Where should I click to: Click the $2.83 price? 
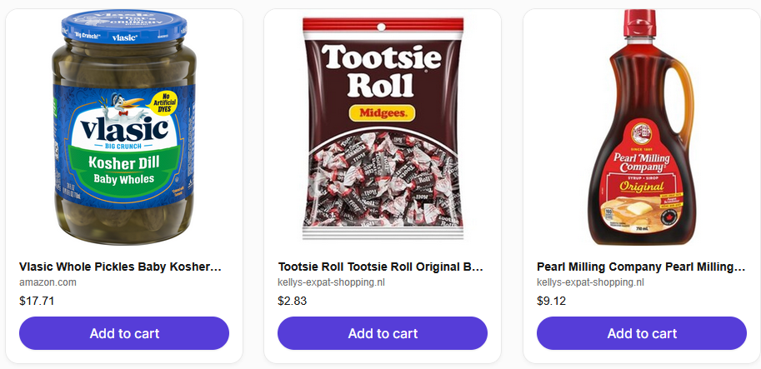click(x=293, y=301)
